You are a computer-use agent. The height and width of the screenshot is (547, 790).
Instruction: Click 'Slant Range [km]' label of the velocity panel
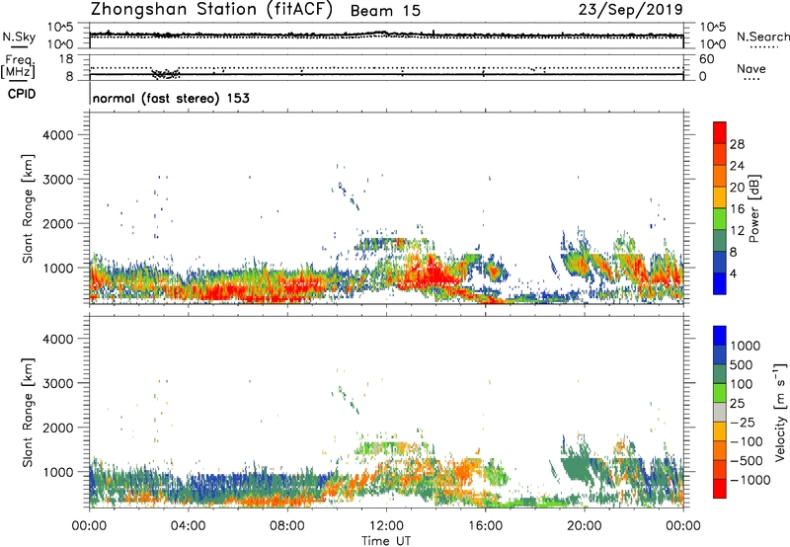pos(28,412)
